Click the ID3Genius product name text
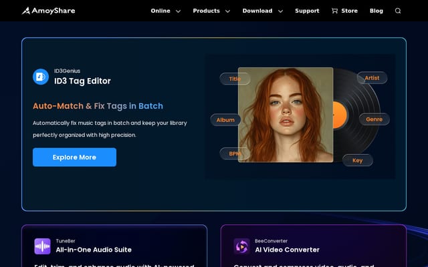This screenshot has height=267, width=428. click(x=67, y=71)
